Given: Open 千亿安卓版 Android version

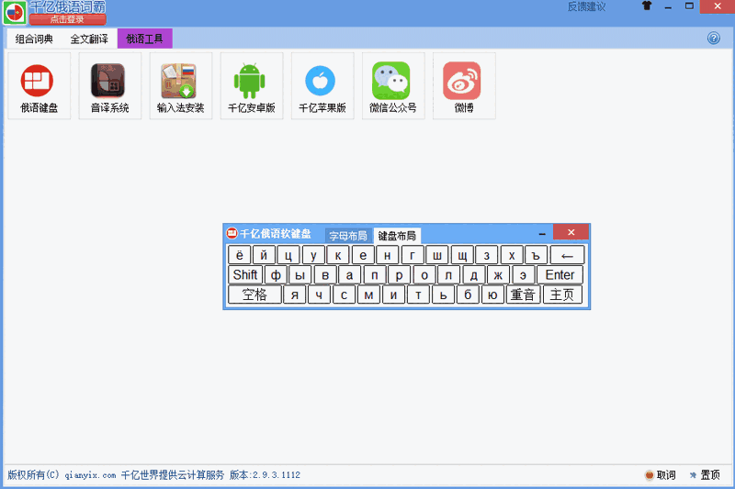Looking at the screenshot, I should (x=252, y=86).
